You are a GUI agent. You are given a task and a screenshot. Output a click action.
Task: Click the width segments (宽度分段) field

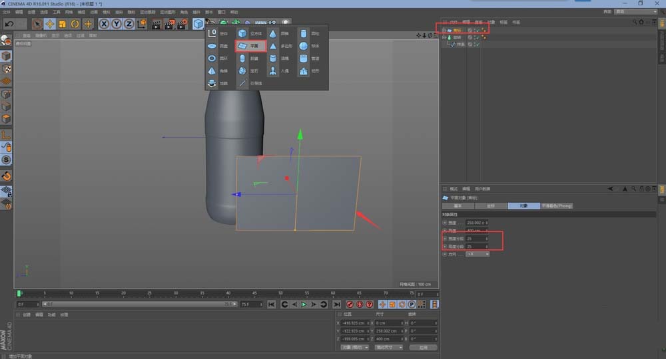(477, 238)
